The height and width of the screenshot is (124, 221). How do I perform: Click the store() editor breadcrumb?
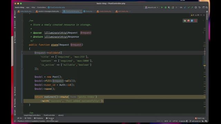tap(61, 115)
